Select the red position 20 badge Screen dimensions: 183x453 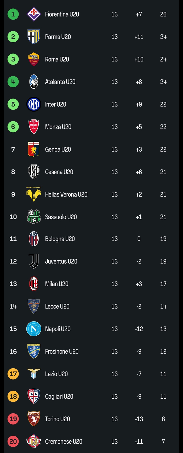coord(13,441)
